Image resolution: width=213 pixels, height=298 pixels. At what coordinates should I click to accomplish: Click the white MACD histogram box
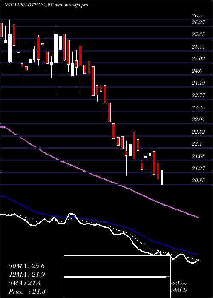117,277
